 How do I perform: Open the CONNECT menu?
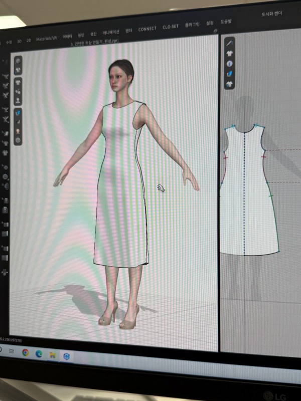point(147,29)
